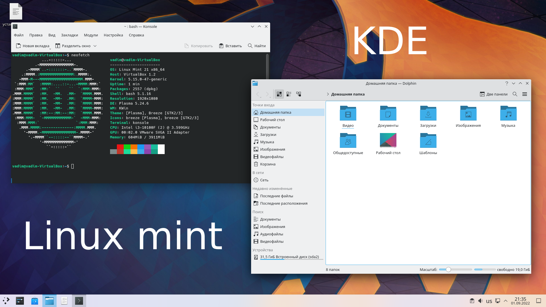Expand the system tray arrow
This screenshot has height=307, width=546.
(x=506, y=301)
